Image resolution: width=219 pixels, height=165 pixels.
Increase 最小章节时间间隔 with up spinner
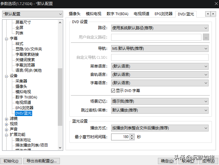coord(132,135)
